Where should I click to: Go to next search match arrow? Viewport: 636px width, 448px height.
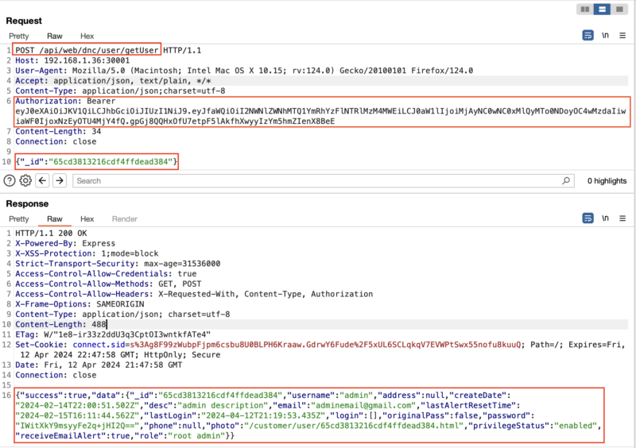(60, 180)
